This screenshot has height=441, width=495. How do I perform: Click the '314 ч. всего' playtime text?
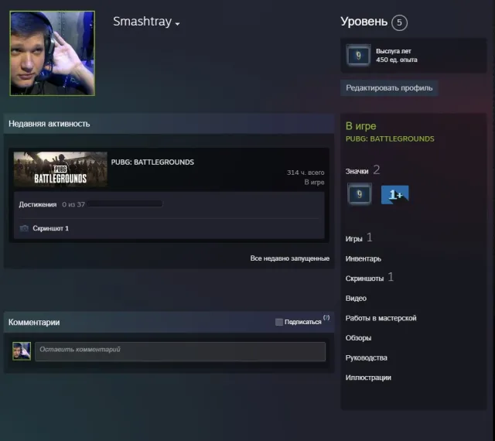pyautogui.click(x=306, y=173)
